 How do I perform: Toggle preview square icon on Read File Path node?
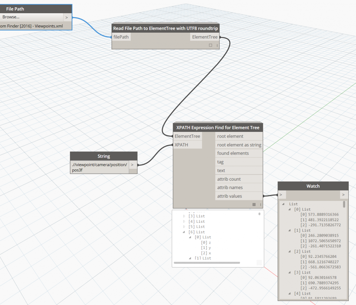click(x=210, y=45)
